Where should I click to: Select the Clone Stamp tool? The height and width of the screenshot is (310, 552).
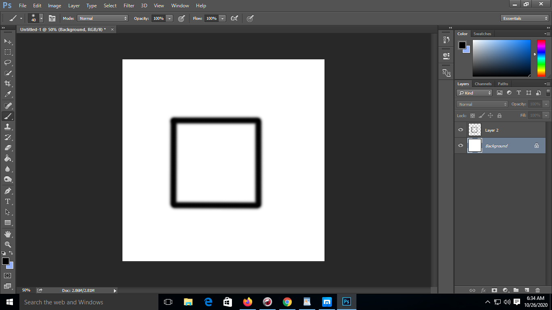pos(8,127)
